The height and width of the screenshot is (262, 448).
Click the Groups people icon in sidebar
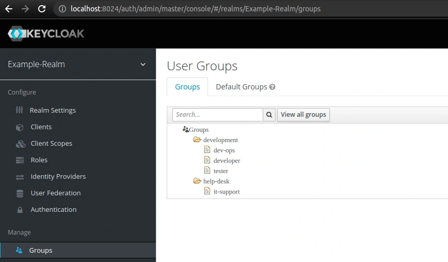coord(19,250)
